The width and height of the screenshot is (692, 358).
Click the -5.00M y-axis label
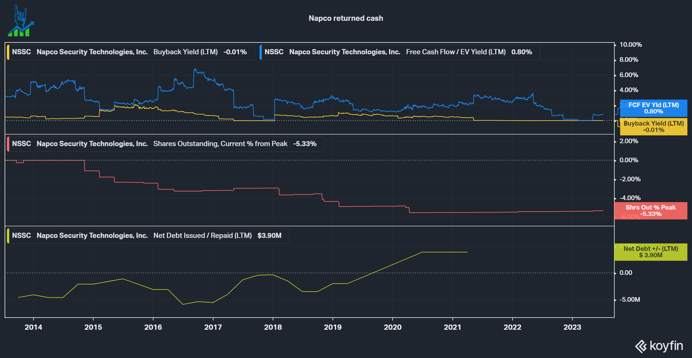[x=630, y=300]
